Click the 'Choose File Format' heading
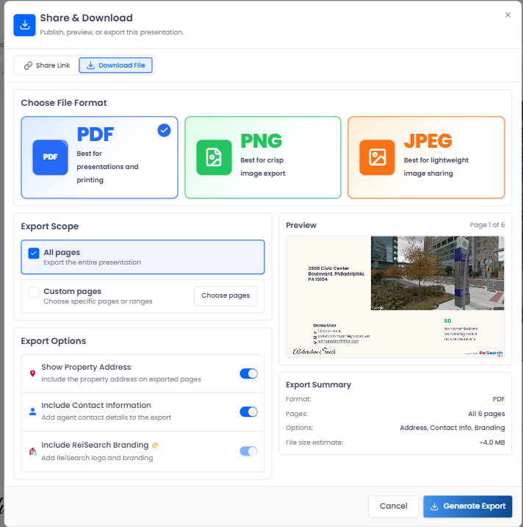 click(x=64, y=103)
